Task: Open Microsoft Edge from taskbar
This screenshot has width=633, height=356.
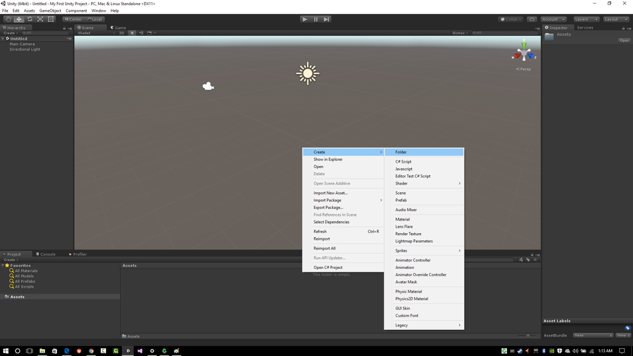Action: click(67, 351)
